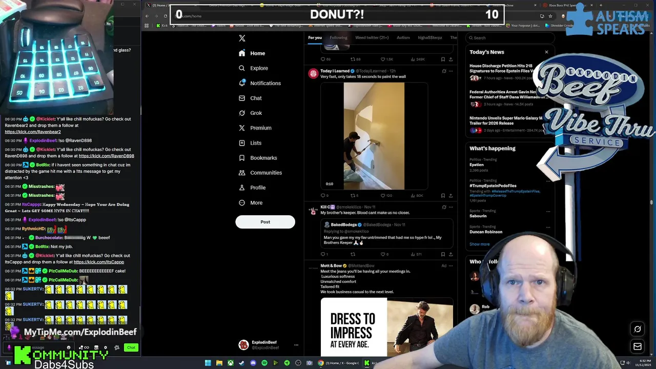Open the higha$$terpz timeline tab
656x369 pixels.
pos(429,37)
